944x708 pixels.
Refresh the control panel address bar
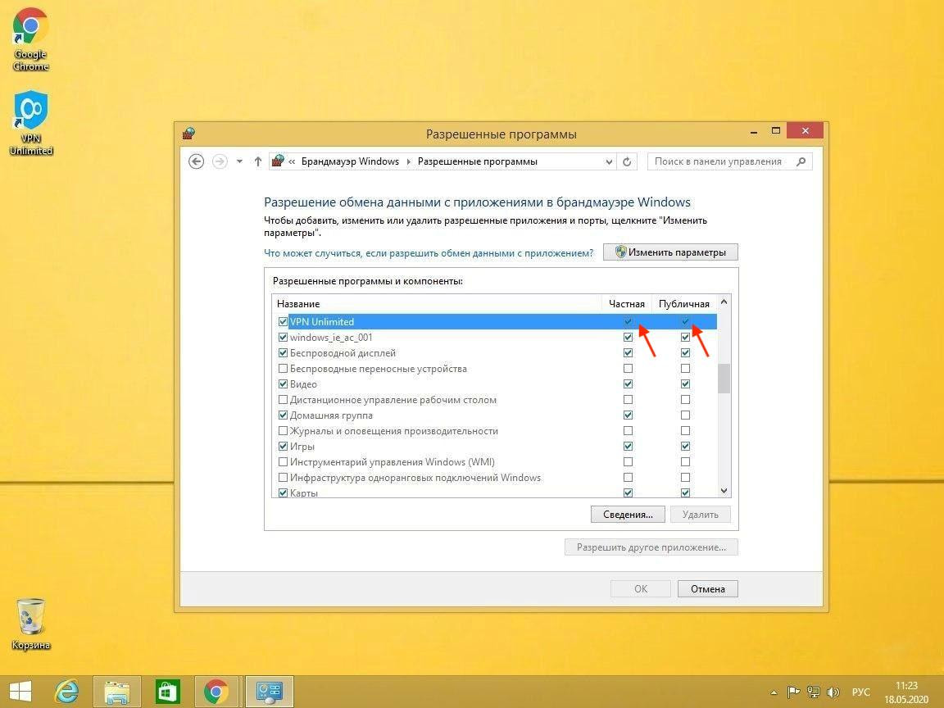(x=627, y=161)
